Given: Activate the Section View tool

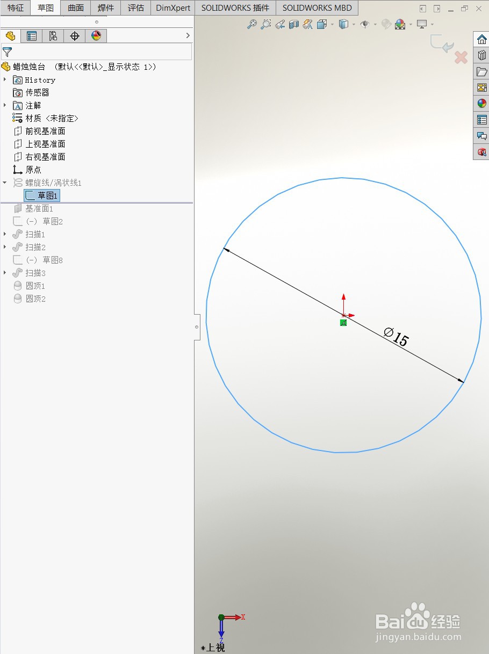Looking at the screenshot, I should (x=293, y=24).
